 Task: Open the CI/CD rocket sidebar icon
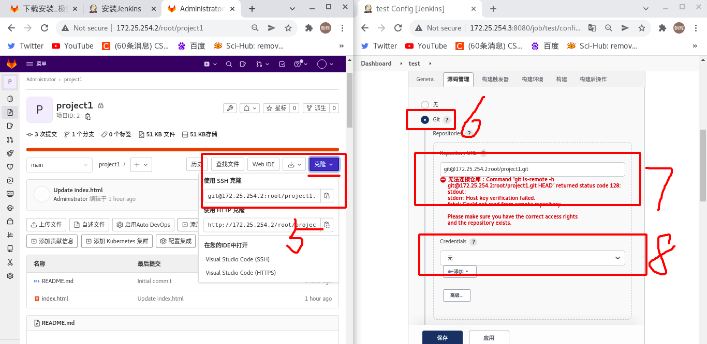pos(10,153)
